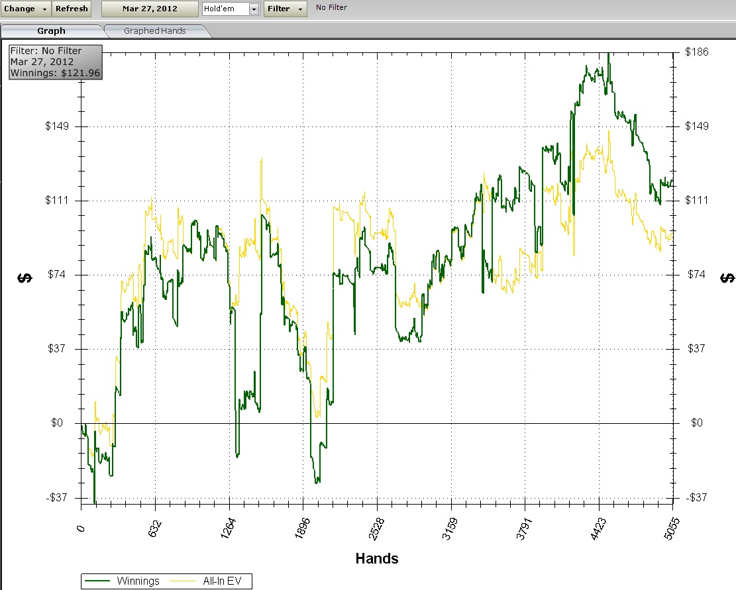
Task: Refresh the graph data
Action: [72, 9]
